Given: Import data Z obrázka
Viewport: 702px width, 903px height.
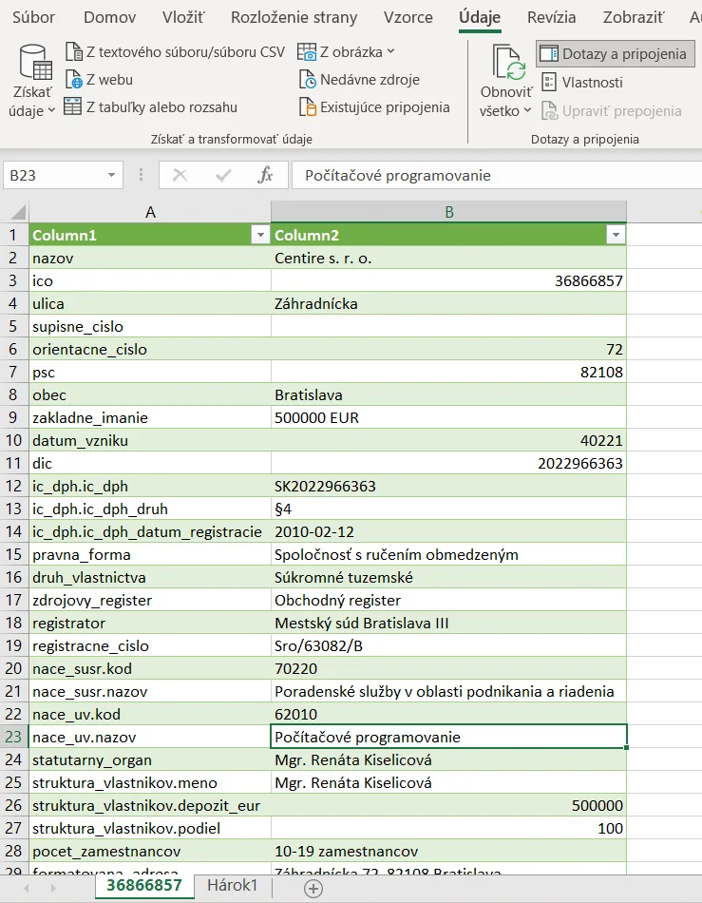Looking at the screenshot, I should coord(346,52).
